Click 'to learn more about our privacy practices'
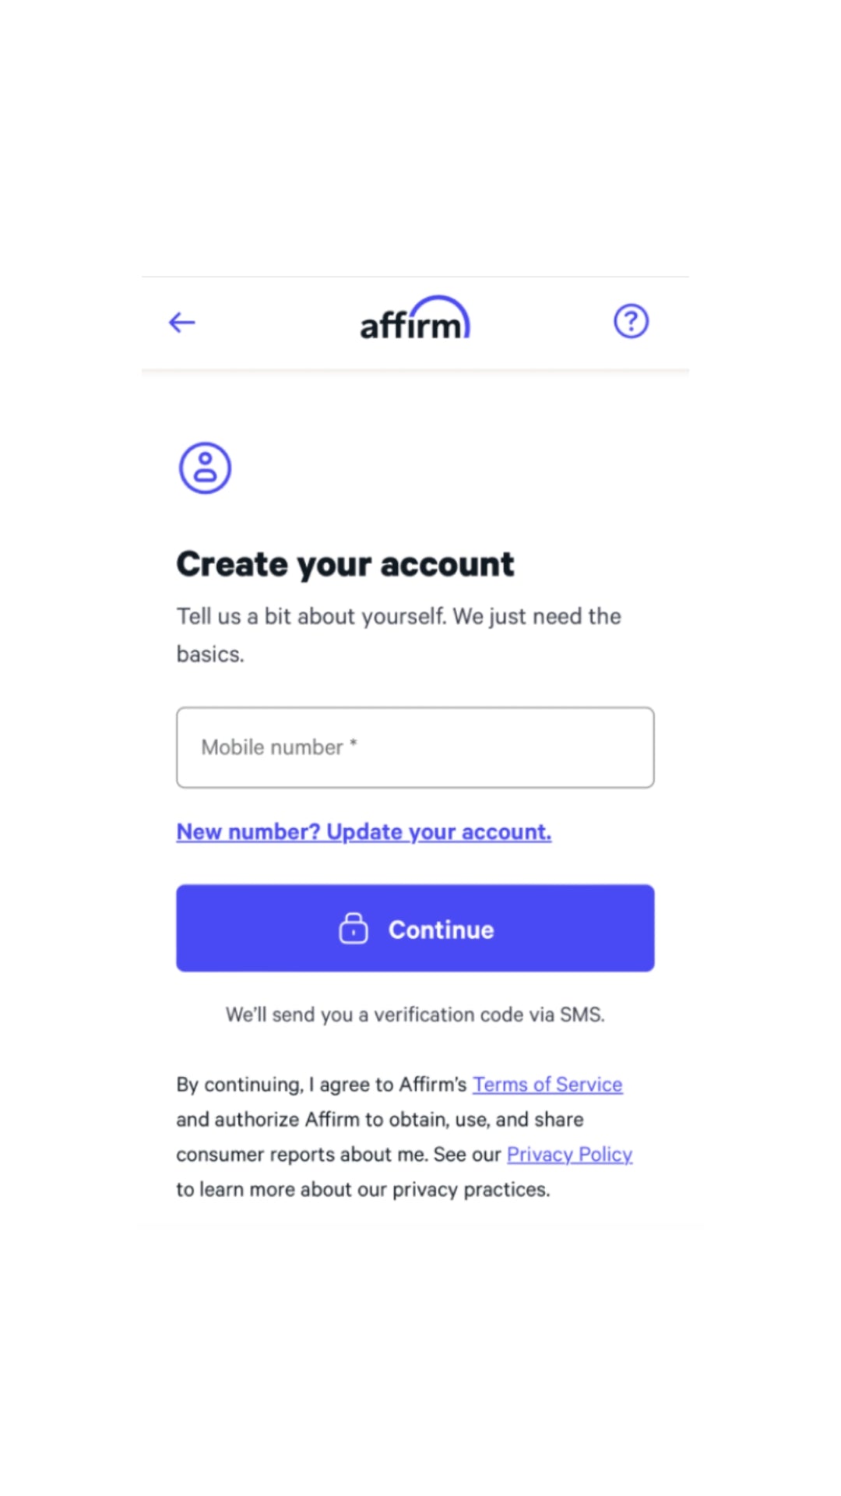841x1496 pixels. coord(363,1190)
